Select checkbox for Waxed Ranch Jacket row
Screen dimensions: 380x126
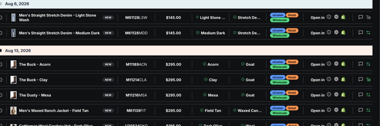point(1,111)
